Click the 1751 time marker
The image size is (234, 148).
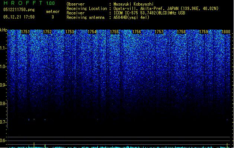[26, 32]
